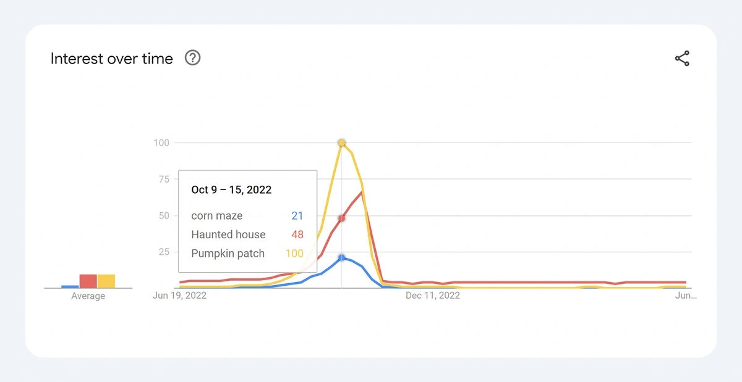Click the yellow Average bar
Screen dimensions: 742x382
tap(106, 281)
